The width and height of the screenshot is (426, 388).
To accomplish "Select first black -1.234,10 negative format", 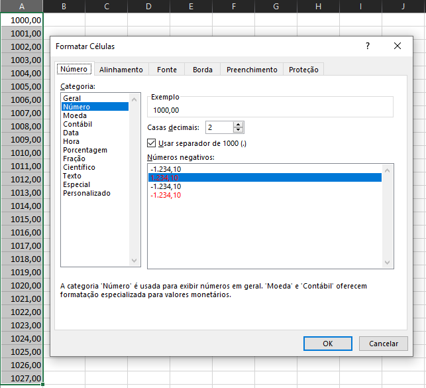I will [265, 169].
